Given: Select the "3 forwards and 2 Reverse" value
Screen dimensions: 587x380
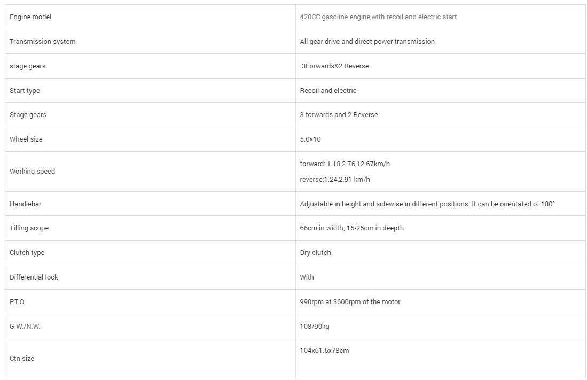Looking at the screenshot, I should click(339, 115).
